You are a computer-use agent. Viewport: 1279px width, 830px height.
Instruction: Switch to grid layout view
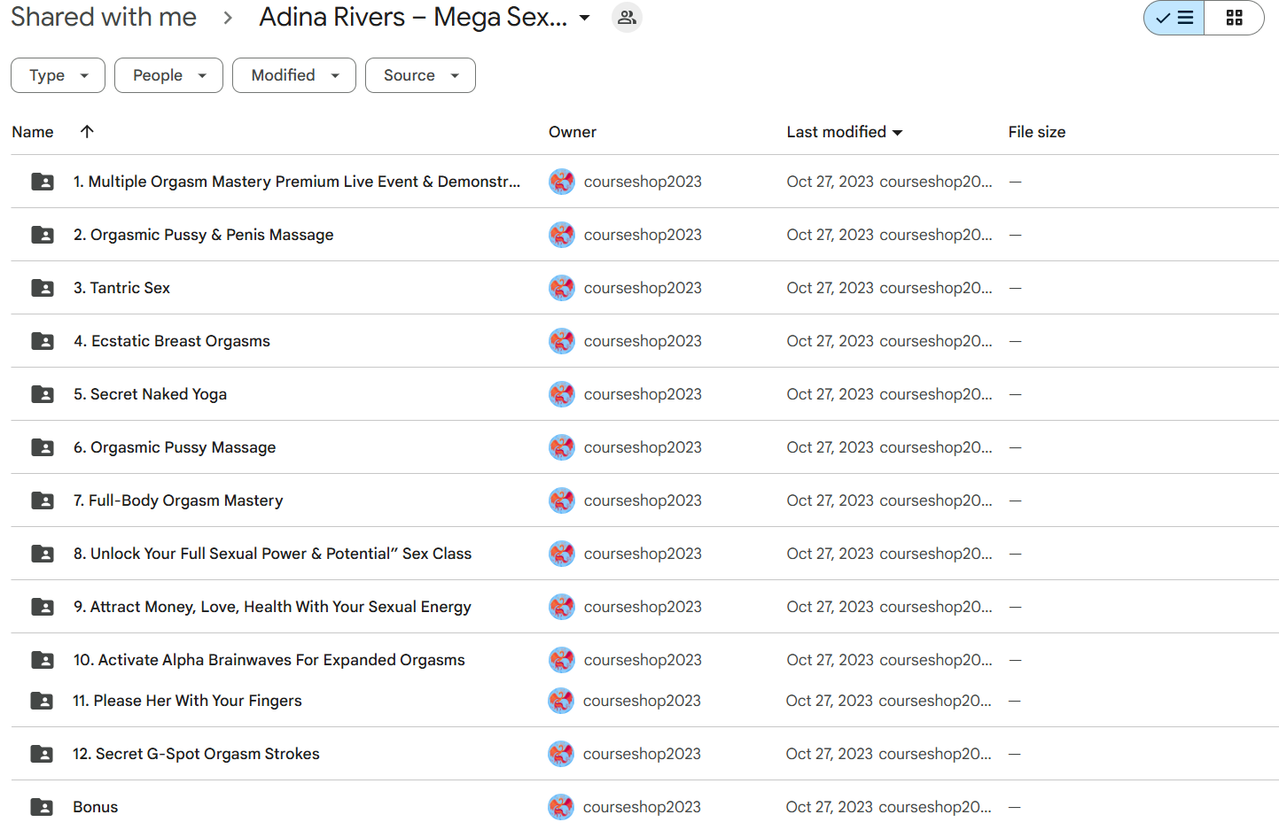click(1234, 18)
